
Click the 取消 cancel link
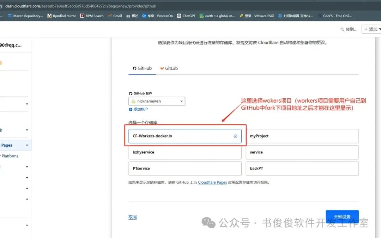(x=132, y=217)
